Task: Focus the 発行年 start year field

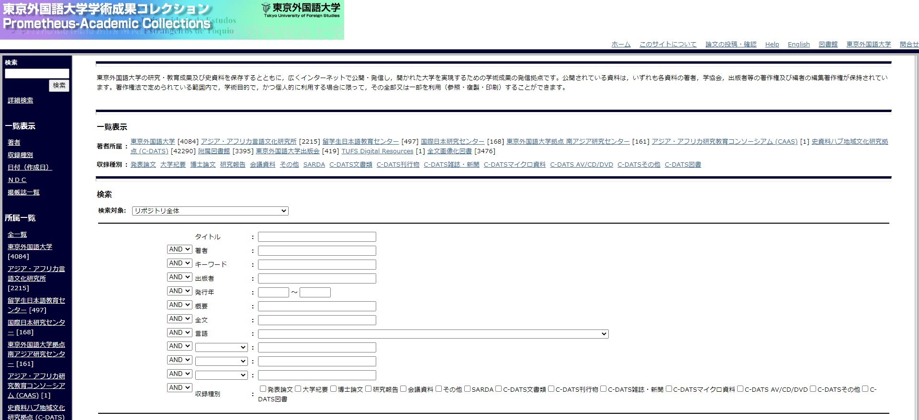Action: [273, 293]
